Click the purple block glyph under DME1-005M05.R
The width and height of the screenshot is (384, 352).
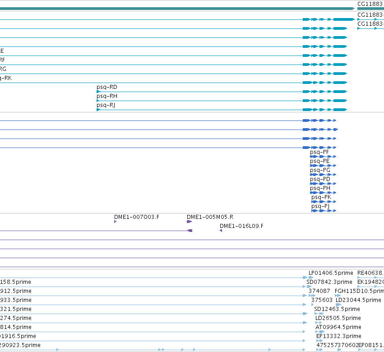[x=190, y=222]
